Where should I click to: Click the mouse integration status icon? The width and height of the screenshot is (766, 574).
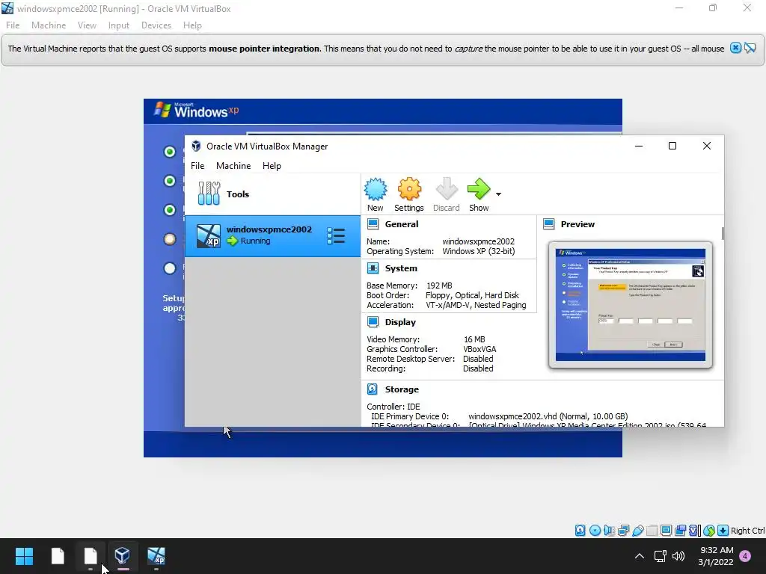coord(709,531)
